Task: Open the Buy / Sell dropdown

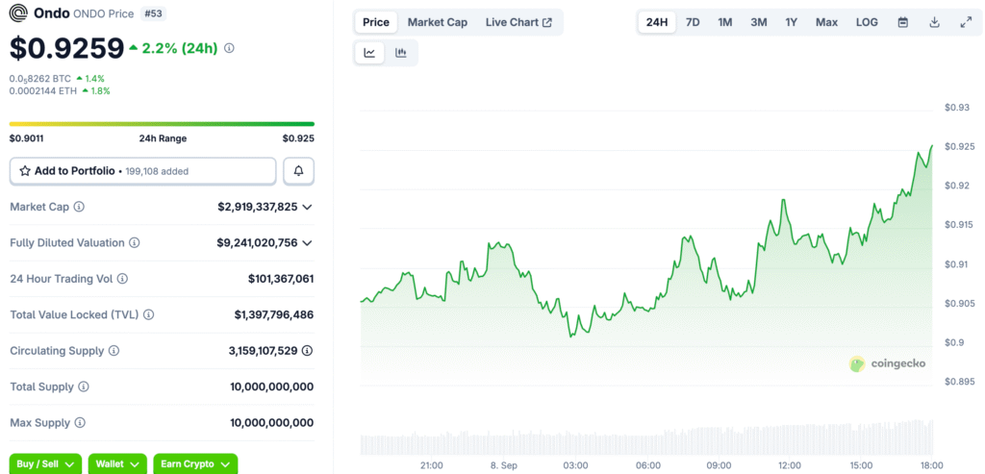Action: pyautogui.click(x=45, y=464)
